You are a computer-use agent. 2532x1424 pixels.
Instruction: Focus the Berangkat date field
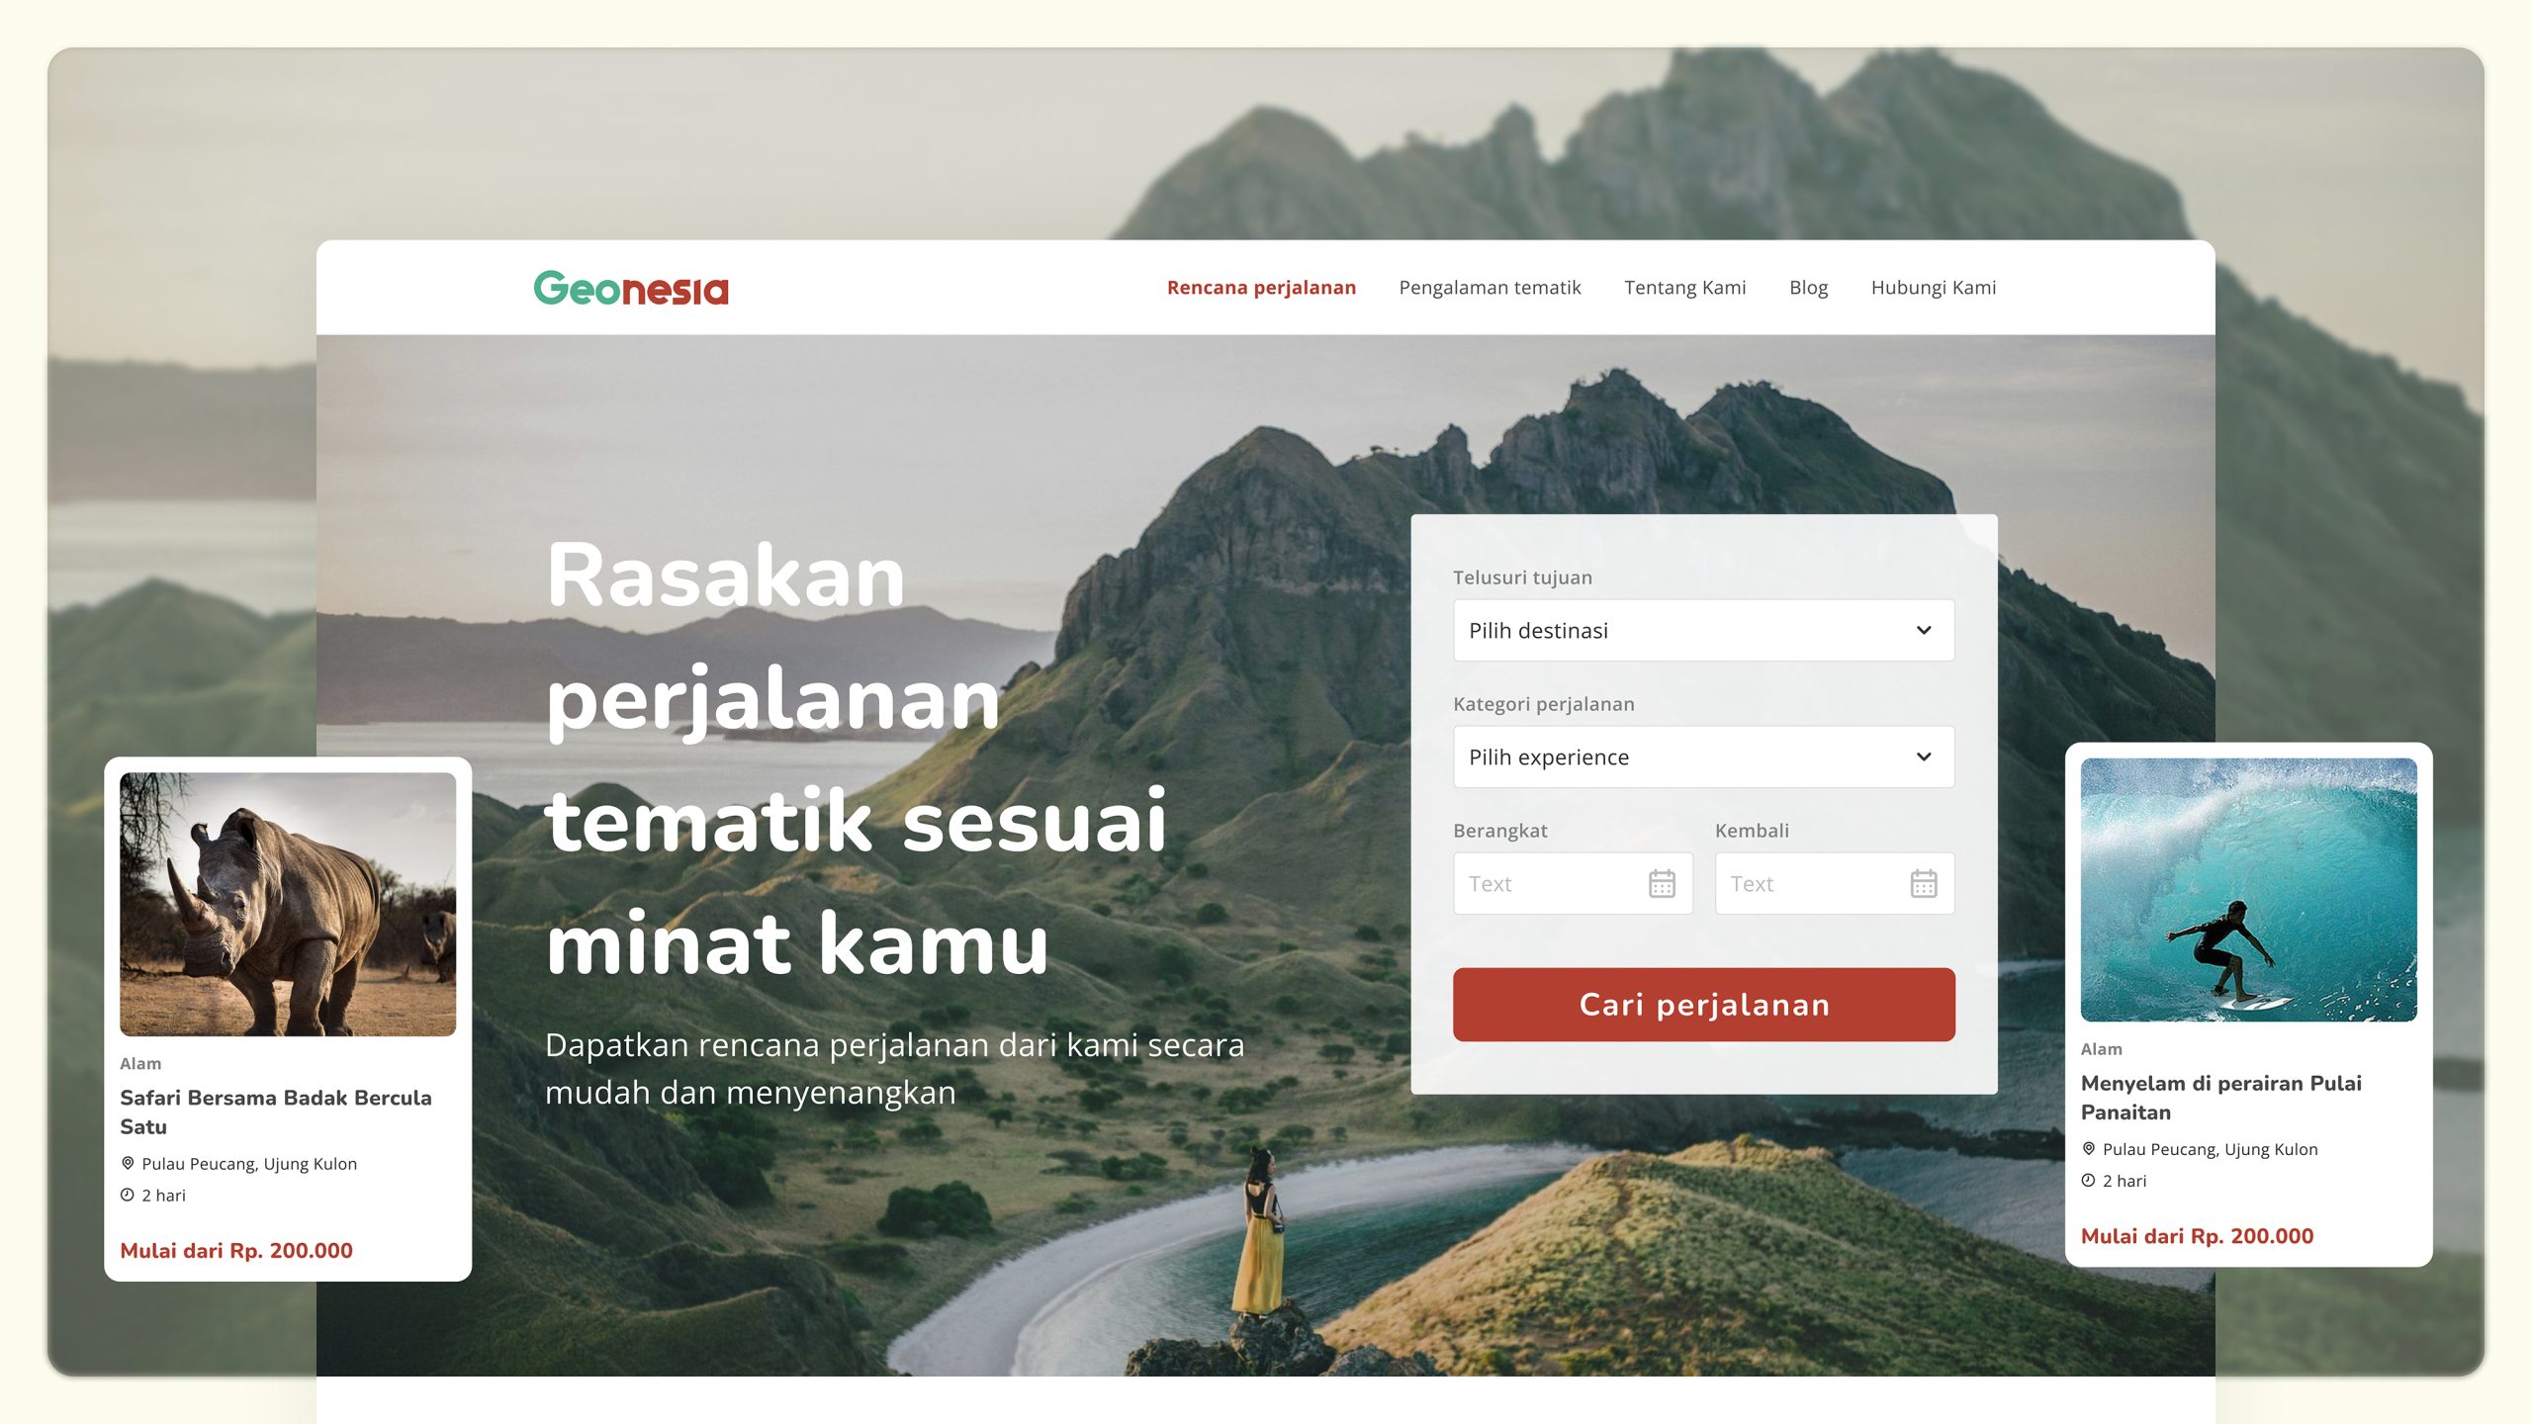(1573, 883)
